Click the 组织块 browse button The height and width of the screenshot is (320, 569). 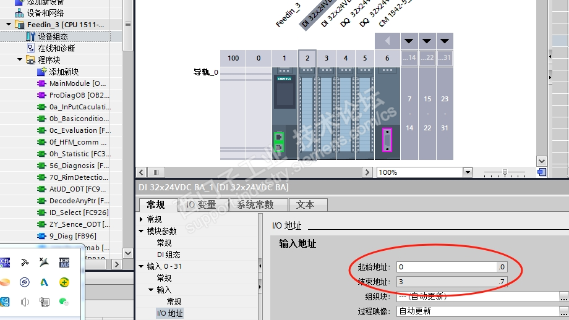(x=563, y=297)
